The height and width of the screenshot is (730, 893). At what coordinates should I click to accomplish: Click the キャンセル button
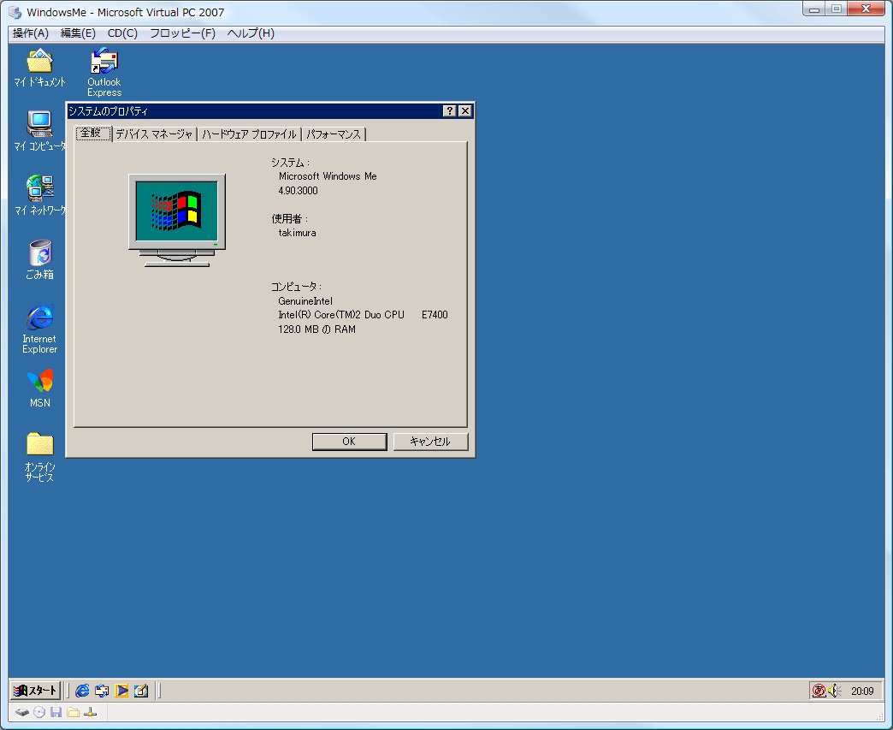point(430,441)
